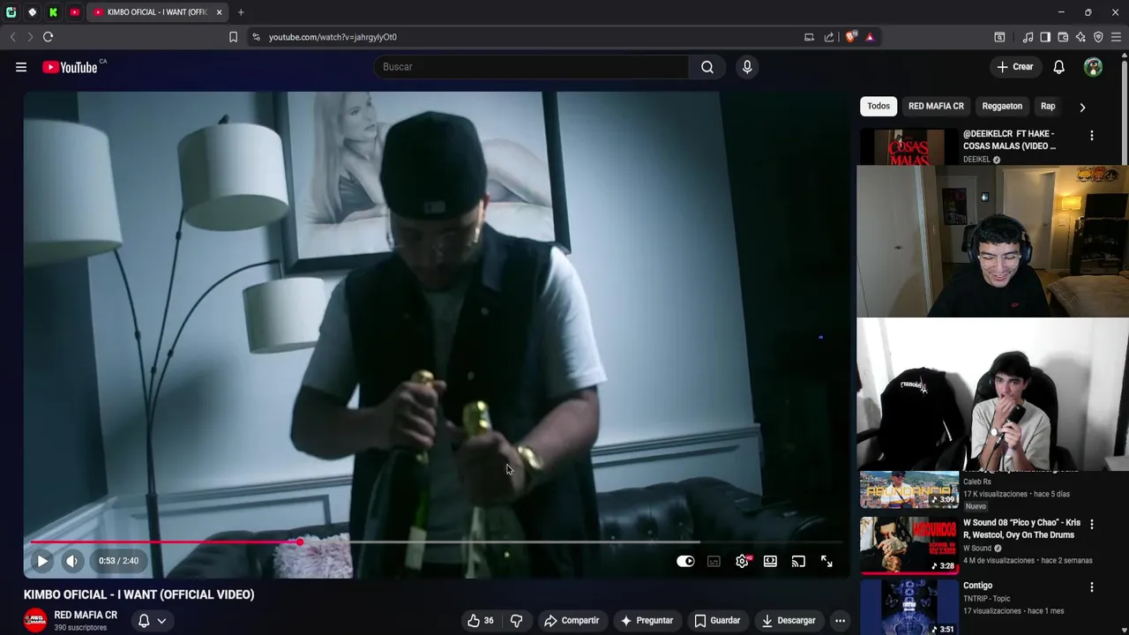This screenshot has width=1129, height=635.
Task: Open the COSAS MALAS video thumbnail
Action: coord(908,146)
